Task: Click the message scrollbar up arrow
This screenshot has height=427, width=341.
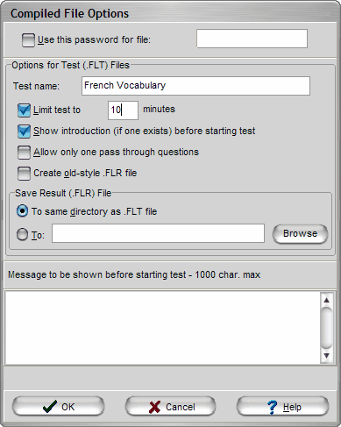Action: [327, 300]
